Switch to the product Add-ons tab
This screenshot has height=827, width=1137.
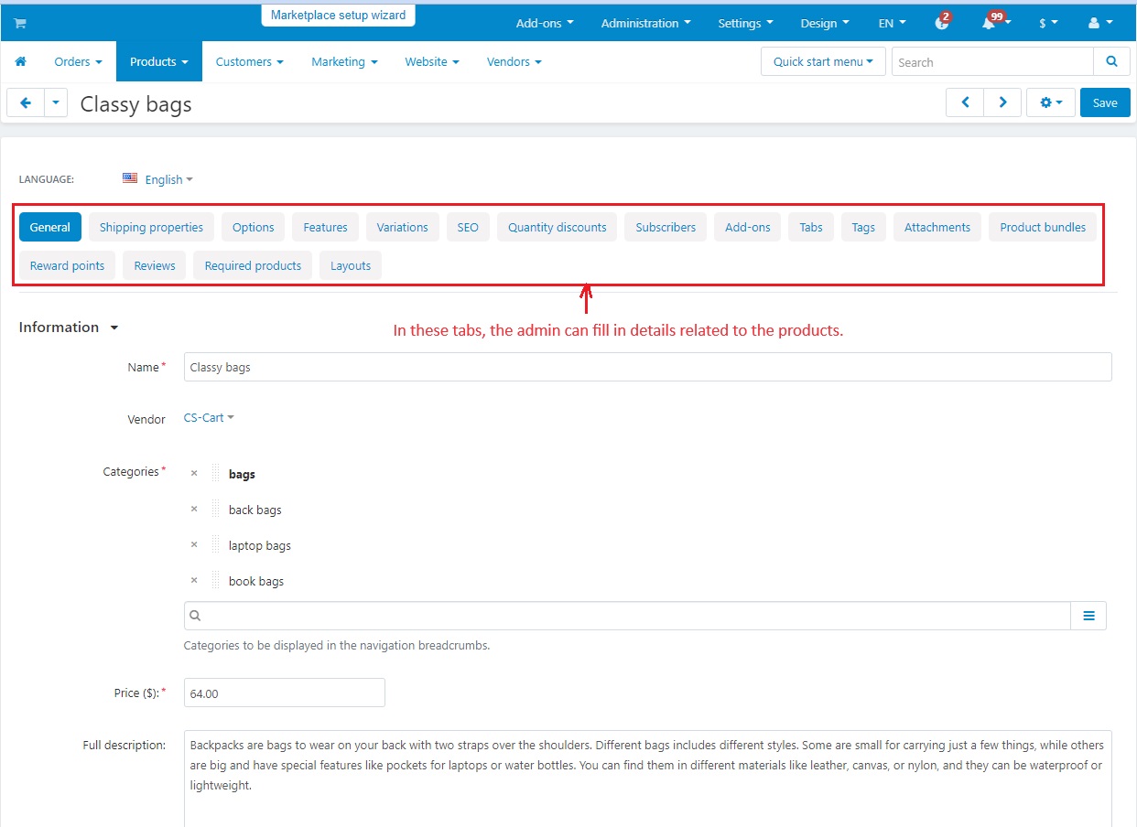[x=748, y=227]
